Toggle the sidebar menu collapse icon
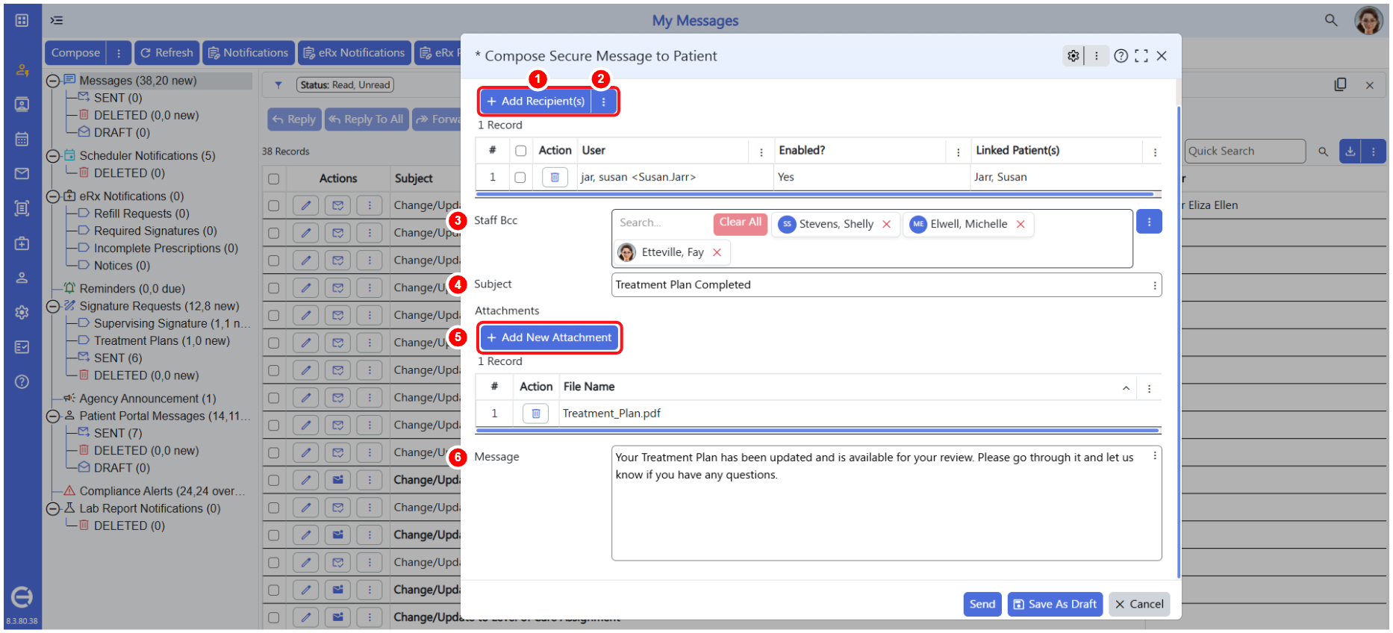 click(57, 20)
